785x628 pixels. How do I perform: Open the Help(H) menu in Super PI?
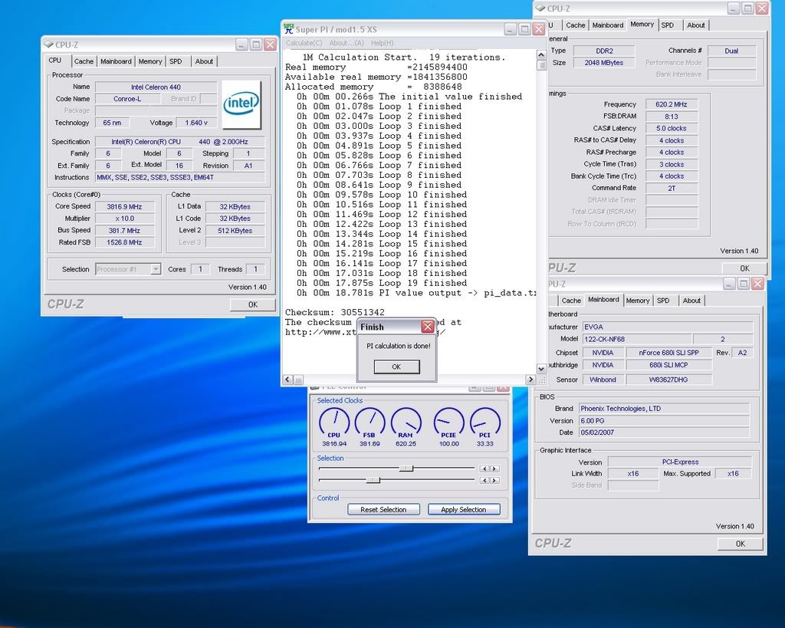(382, 43)
